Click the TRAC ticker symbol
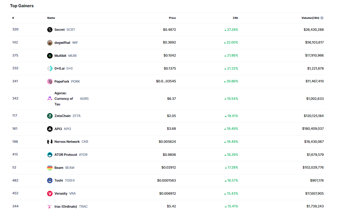This screenshot has width=340, height=211. (83, 207)
